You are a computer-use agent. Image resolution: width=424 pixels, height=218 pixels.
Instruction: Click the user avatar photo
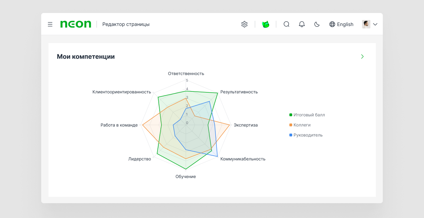coord(366,24)
